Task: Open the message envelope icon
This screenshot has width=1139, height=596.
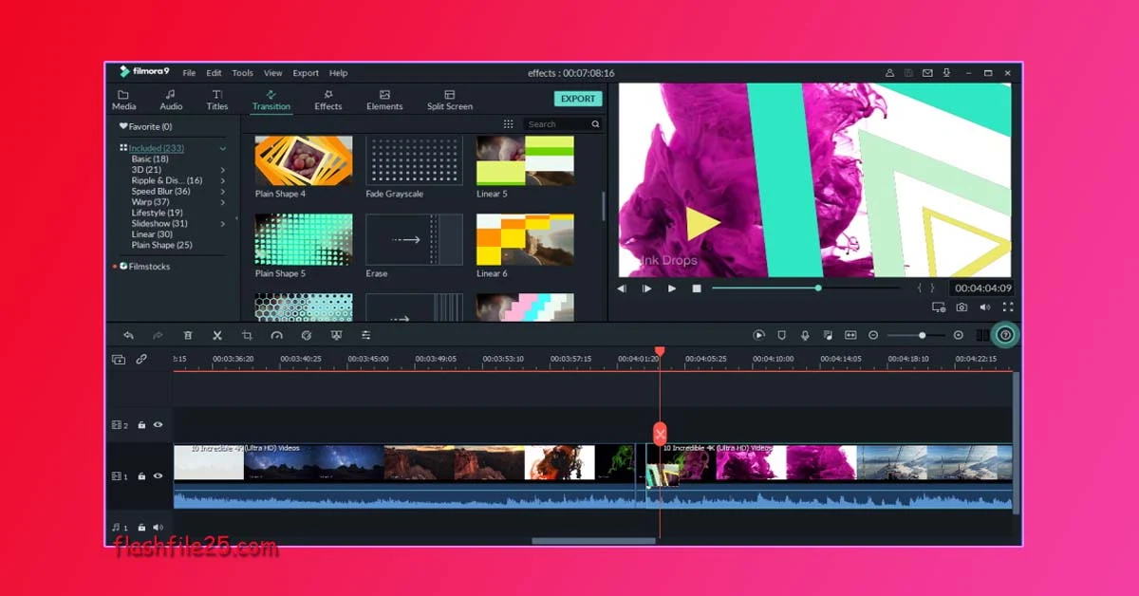Action: (927, 73)
